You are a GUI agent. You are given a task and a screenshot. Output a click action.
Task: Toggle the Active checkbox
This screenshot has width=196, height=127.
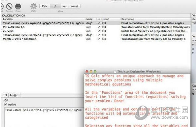6,104
